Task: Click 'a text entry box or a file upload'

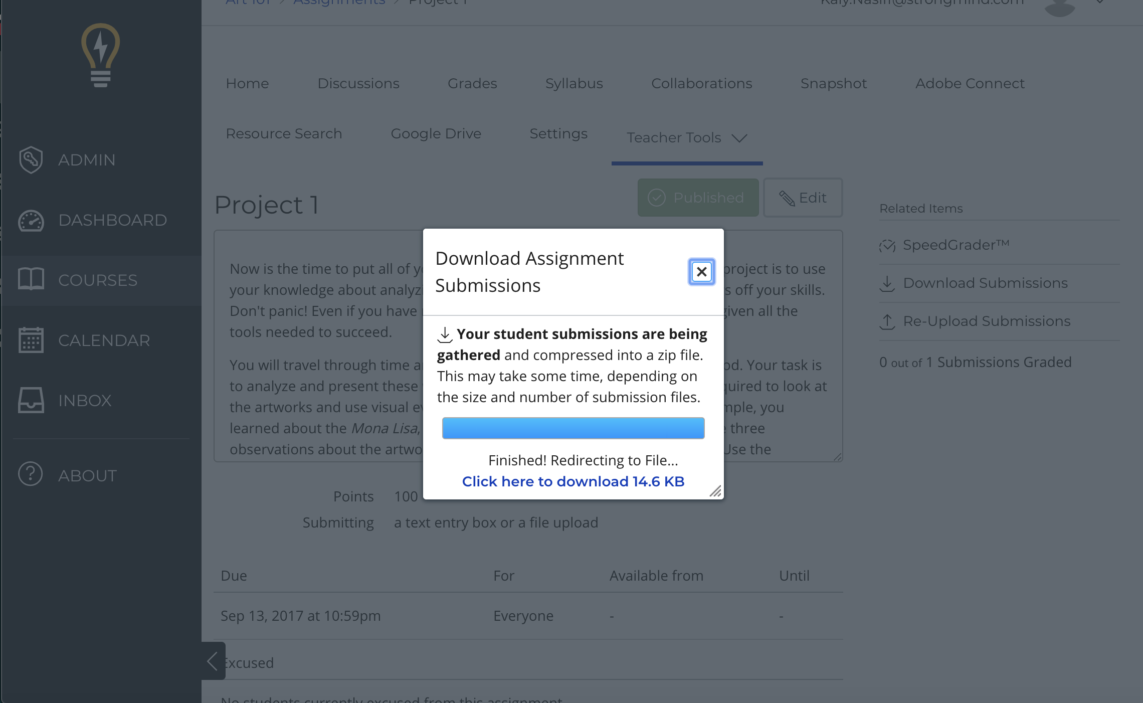Action: click(x=496, y=522)
